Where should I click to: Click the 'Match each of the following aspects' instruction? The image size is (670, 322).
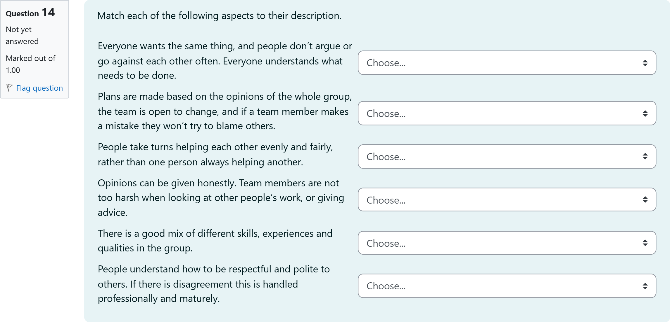pos(219,16)
